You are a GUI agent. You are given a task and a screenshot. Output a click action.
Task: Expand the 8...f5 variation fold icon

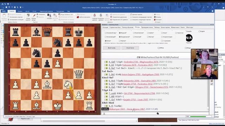[107, 106]
